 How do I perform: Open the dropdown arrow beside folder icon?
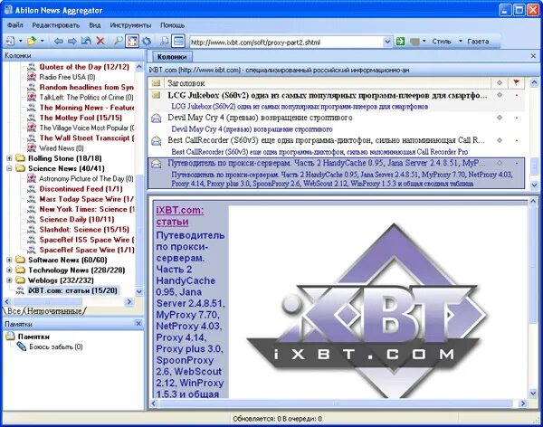(x=42, y=42)
